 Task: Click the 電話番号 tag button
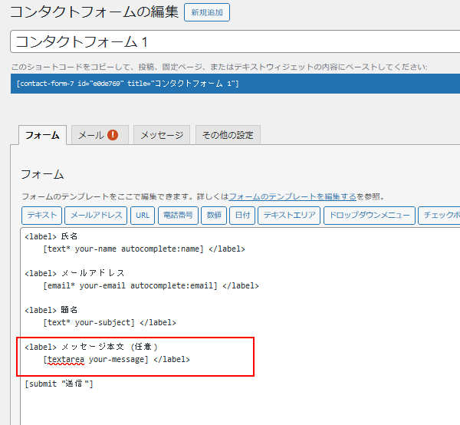click(177, 216)
